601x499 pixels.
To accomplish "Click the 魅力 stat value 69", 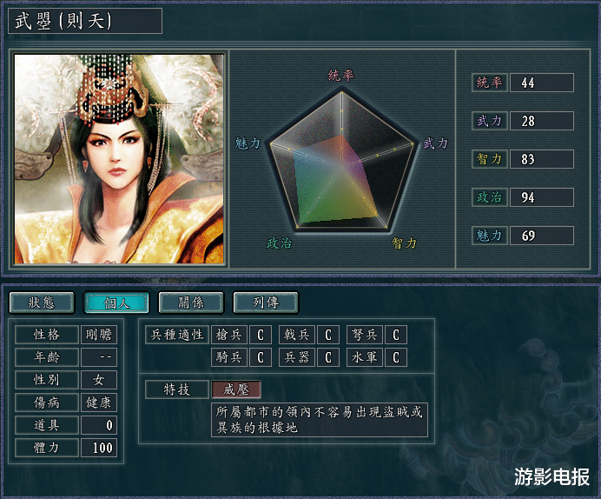I will click(x=542, y=235).
